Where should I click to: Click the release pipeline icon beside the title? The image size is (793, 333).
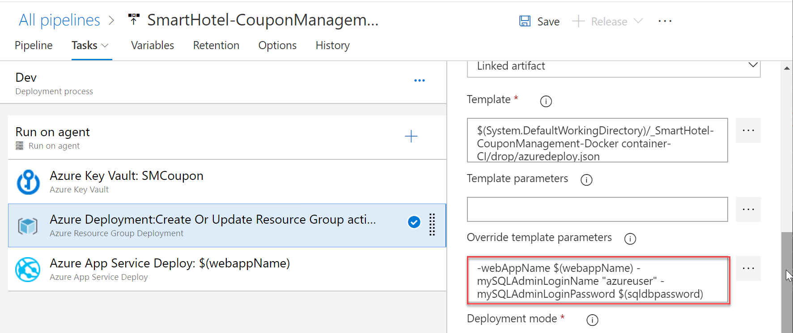133,19
